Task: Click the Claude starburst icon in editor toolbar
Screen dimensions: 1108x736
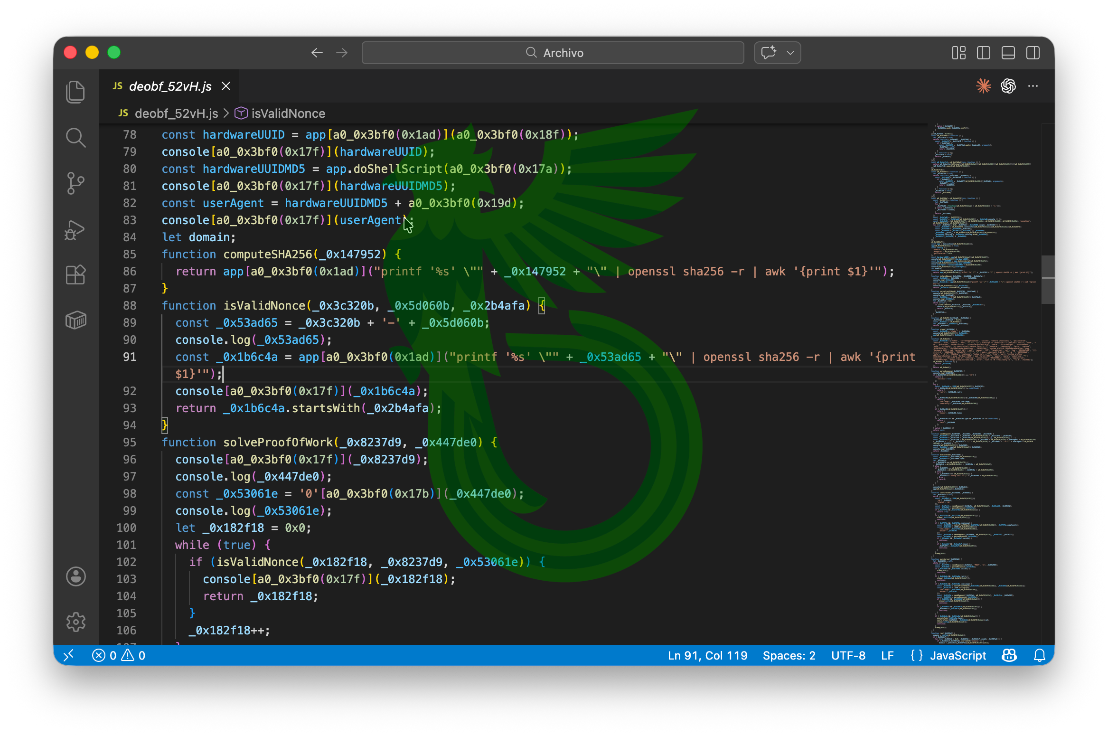Action: point(983,86)
